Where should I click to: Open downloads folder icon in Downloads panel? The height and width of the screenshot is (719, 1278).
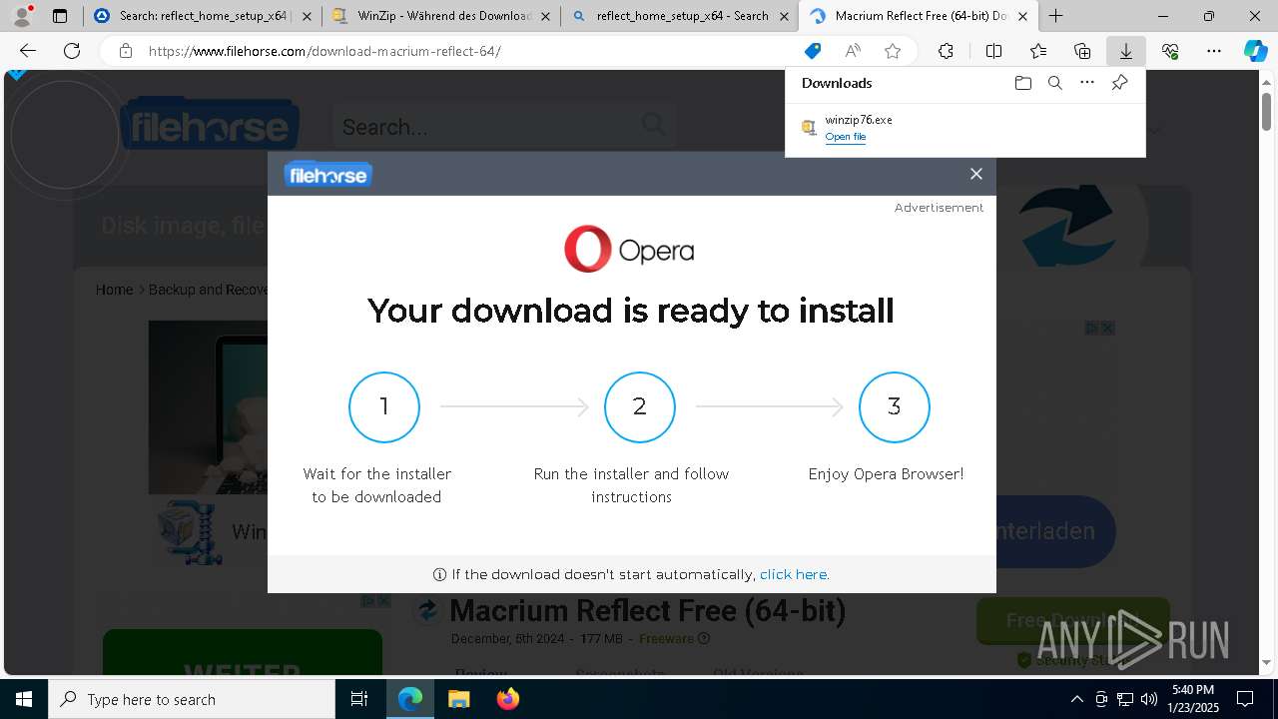(x=1022, y=83)
